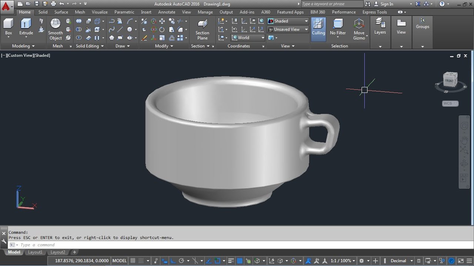Open the Decimal units dropdown
This screenshot has width=474, height=266.
401,260
